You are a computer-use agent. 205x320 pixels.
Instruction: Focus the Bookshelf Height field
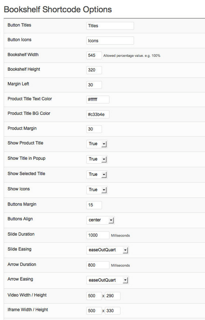tap(94, 70)
